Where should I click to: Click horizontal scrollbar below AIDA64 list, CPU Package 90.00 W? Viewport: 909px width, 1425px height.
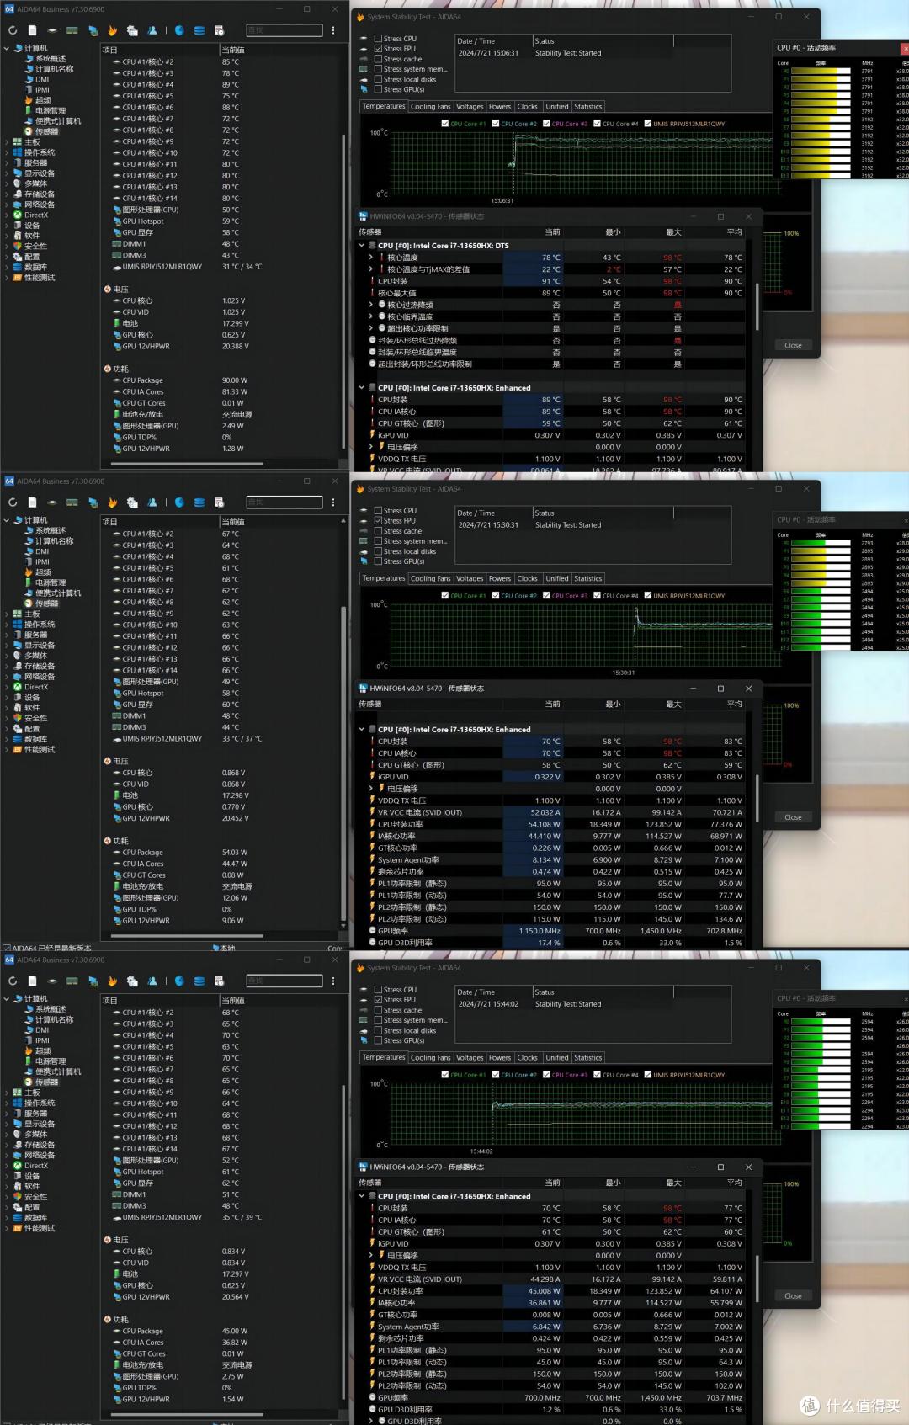(185, 463)
